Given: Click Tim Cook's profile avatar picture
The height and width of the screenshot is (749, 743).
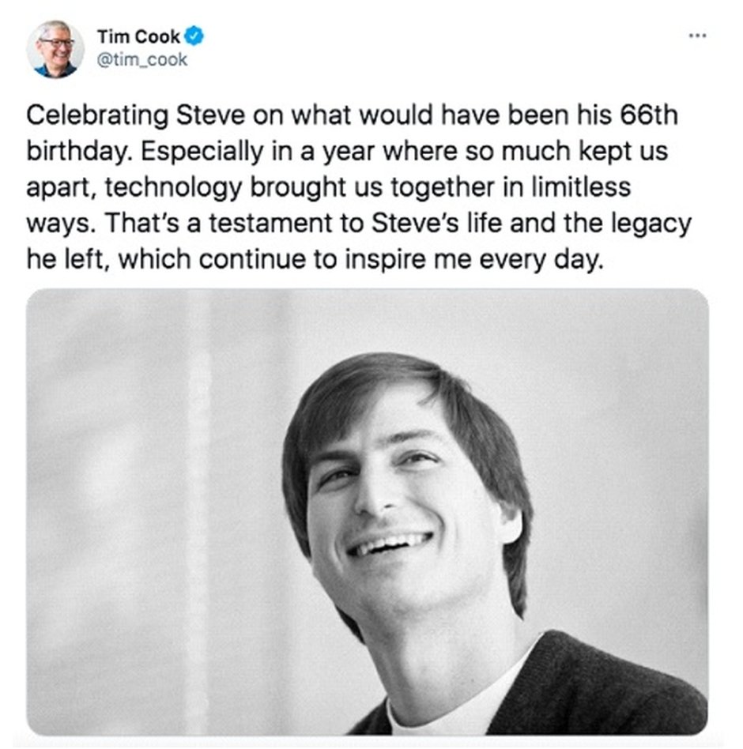Looking at the screenshot, I should coord(55,49).
